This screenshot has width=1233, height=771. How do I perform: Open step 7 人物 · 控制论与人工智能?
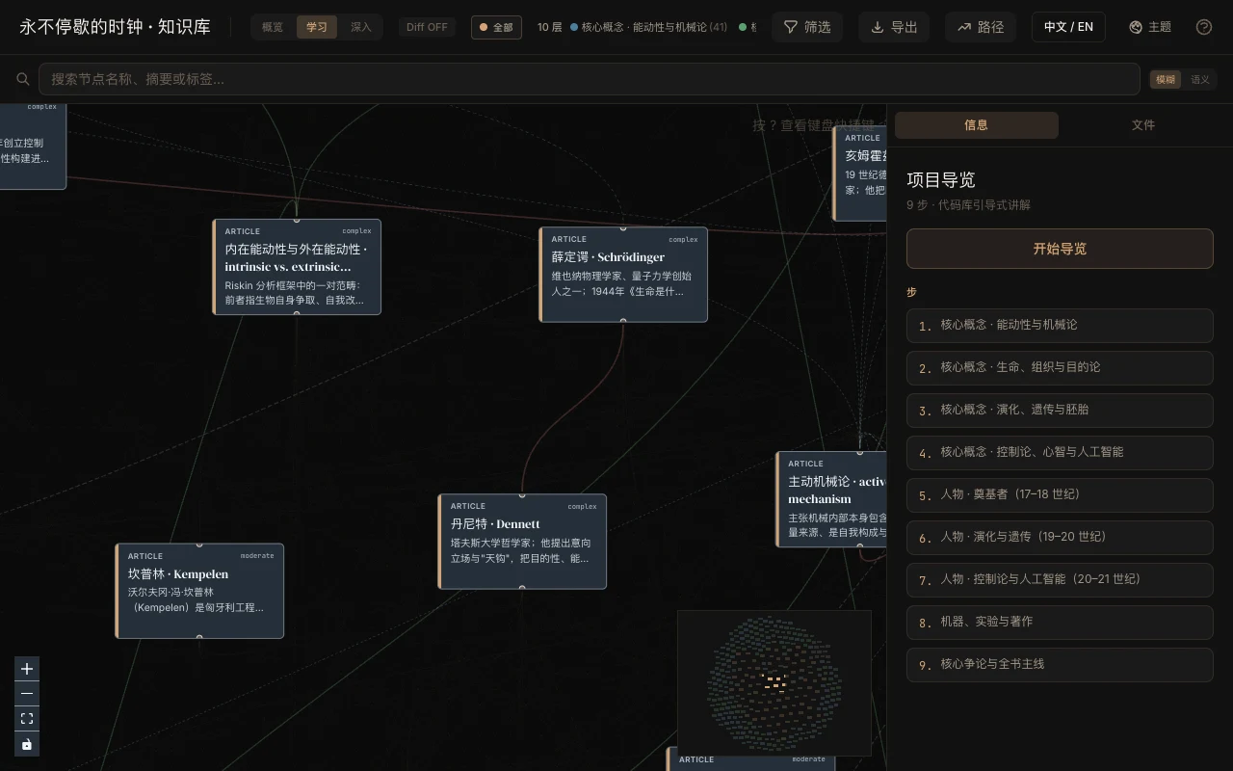(1060, 580)
